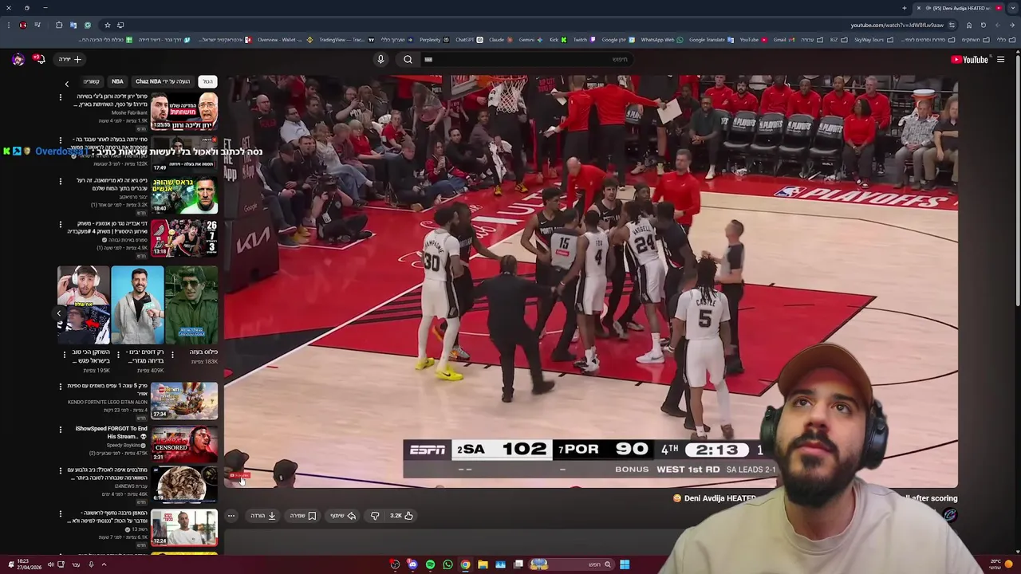Open the Perplexity bookmark
The image size is (1021, 574).
[433, 40]
